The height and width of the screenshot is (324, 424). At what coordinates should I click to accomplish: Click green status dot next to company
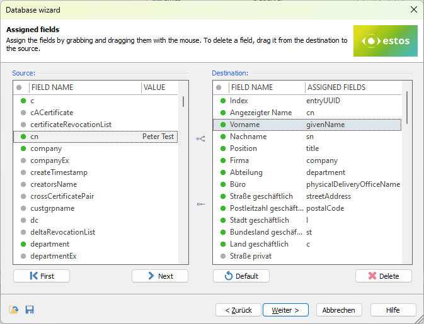click(x=23, y=148)
